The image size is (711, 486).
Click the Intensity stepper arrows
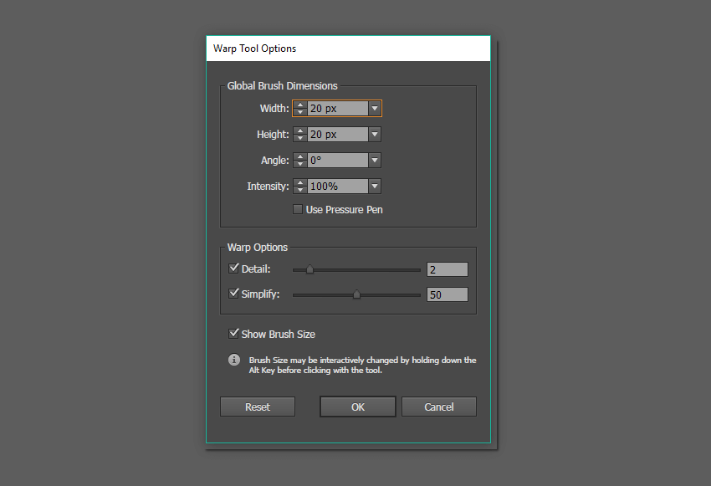300,187
